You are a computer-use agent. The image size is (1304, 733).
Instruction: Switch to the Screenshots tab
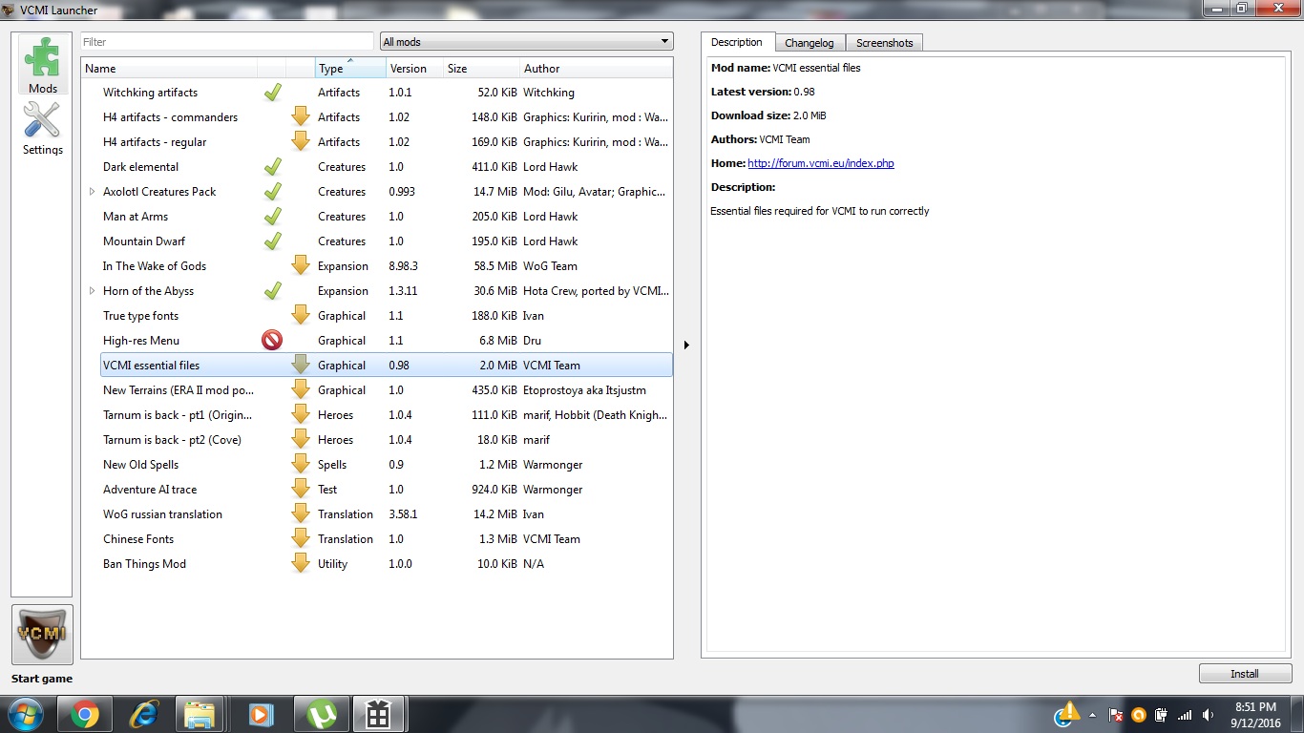tap(884, 43)
